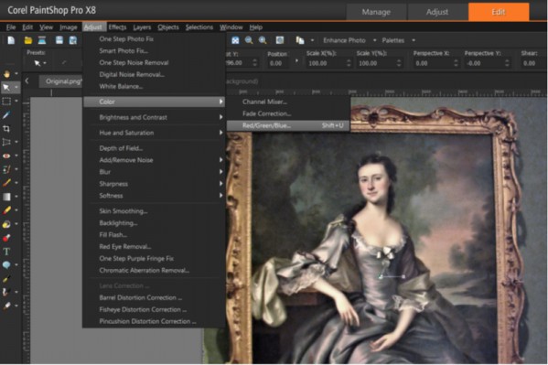Click the Paste clipboard icon
Viewport: 548px width, 365px height.
tap(300, 40)
